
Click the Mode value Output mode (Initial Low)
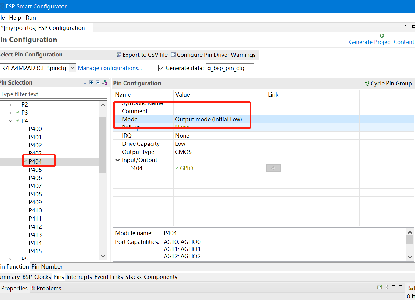(x=209, y=119)
